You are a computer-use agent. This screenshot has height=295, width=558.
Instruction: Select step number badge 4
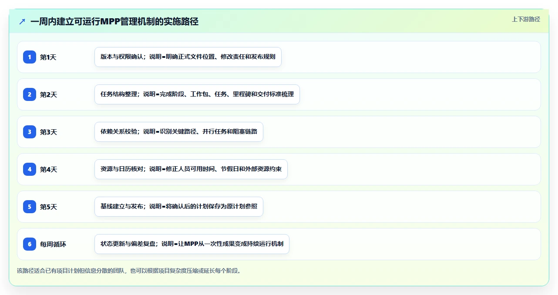tap(30, 169)
